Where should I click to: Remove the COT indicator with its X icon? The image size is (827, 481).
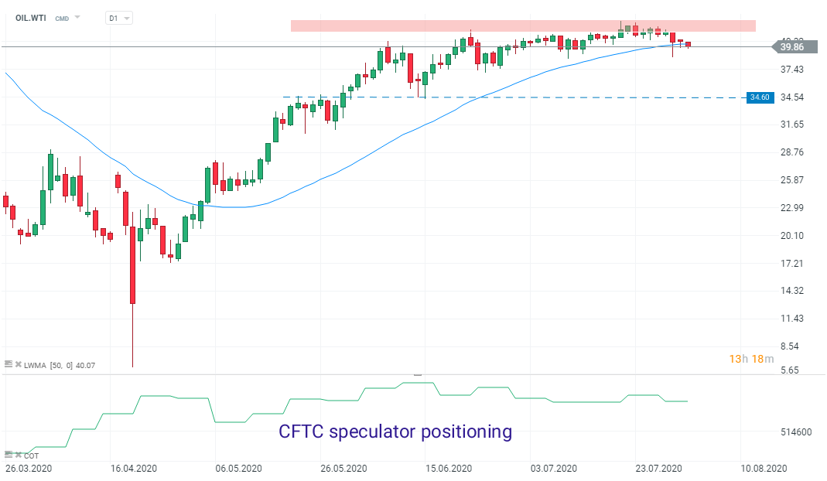click(17, 454)
